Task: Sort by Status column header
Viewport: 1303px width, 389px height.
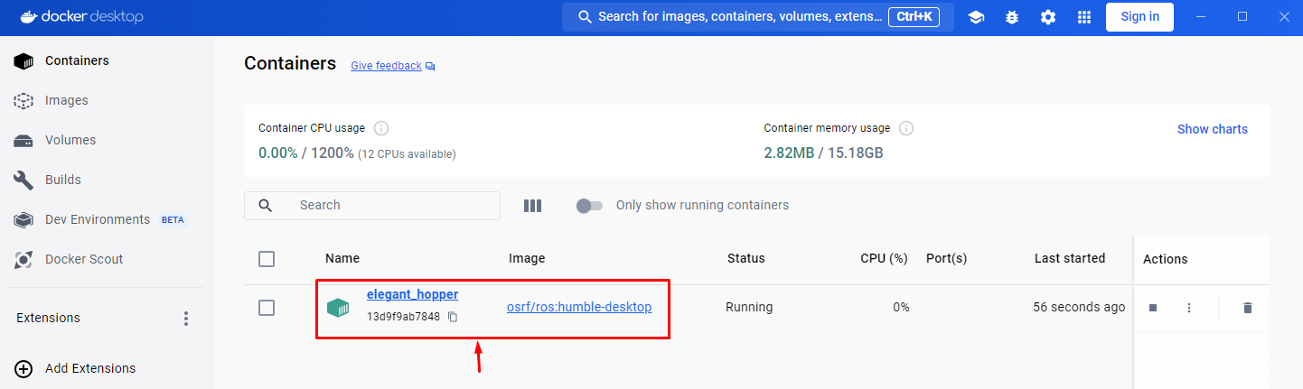Action: [746, 258]
